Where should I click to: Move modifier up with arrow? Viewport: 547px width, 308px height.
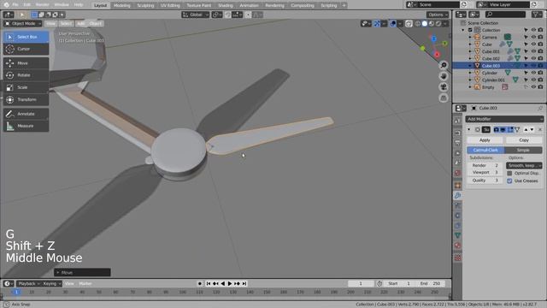click(x=526, y=129)
